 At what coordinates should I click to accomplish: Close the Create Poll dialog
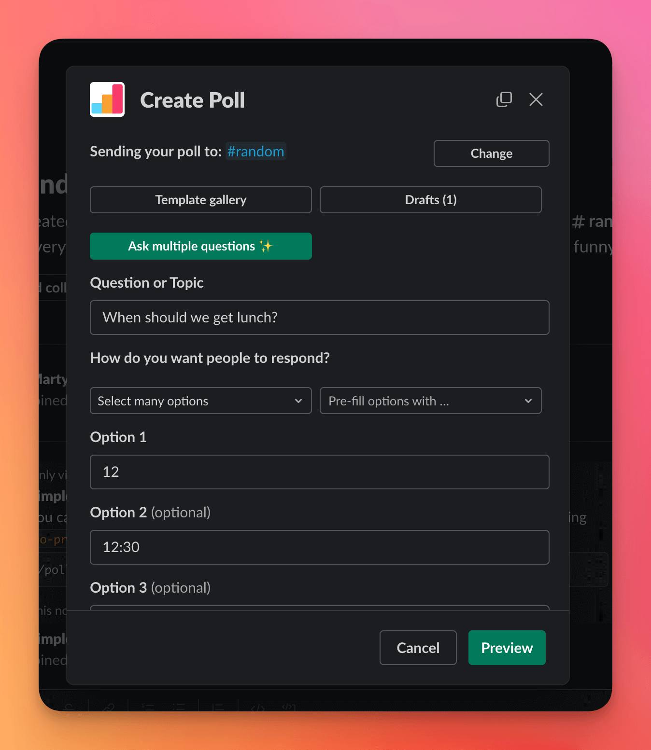(x=536, y=99)
